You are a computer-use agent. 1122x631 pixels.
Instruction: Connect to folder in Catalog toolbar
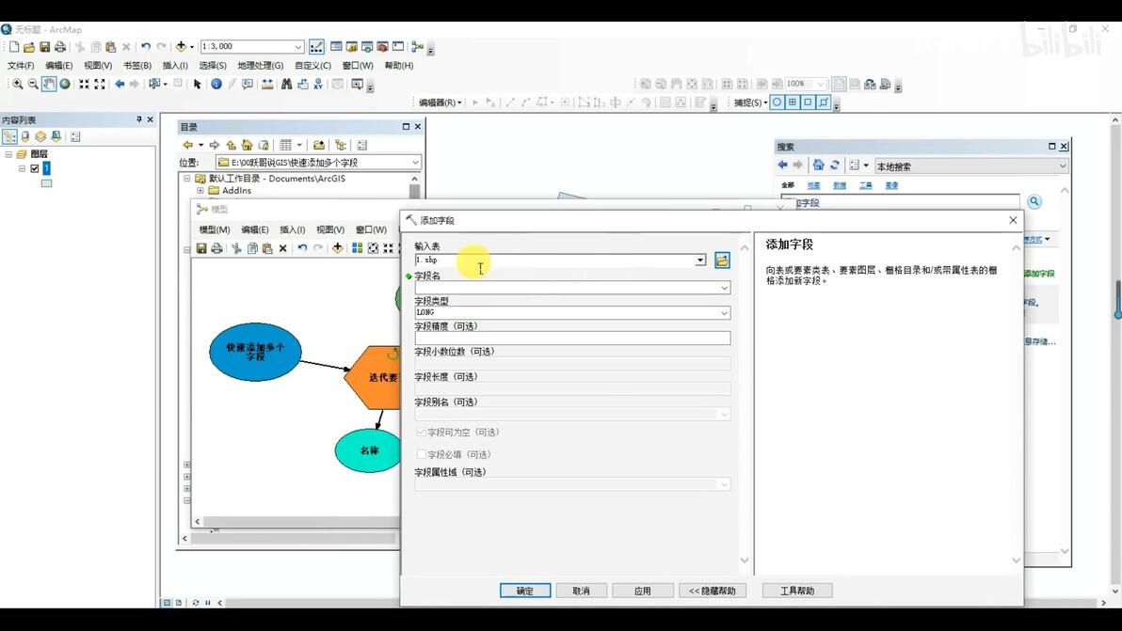click(318, 145)
